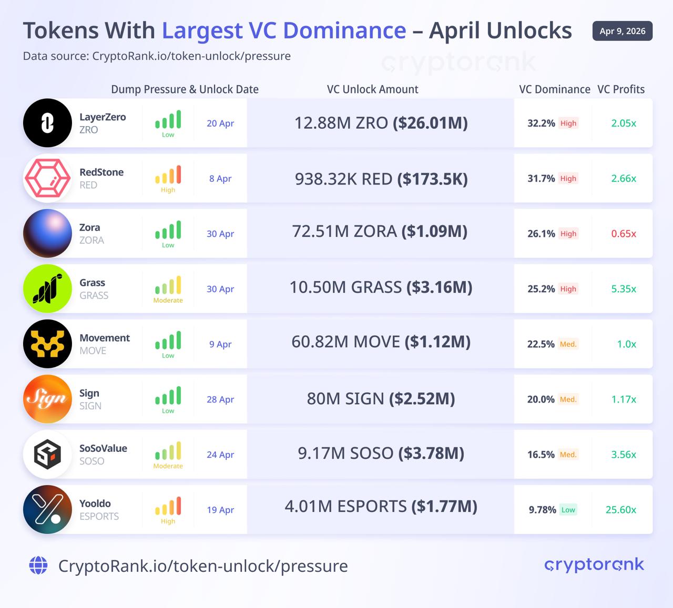Click the cryptorank brand logo at bottom right
673x608 pixels.
click(x=594, y=565)
